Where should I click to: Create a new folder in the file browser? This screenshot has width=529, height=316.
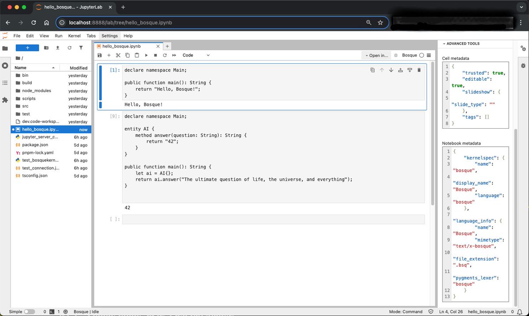pyautogui.click(x=46, y=48)
